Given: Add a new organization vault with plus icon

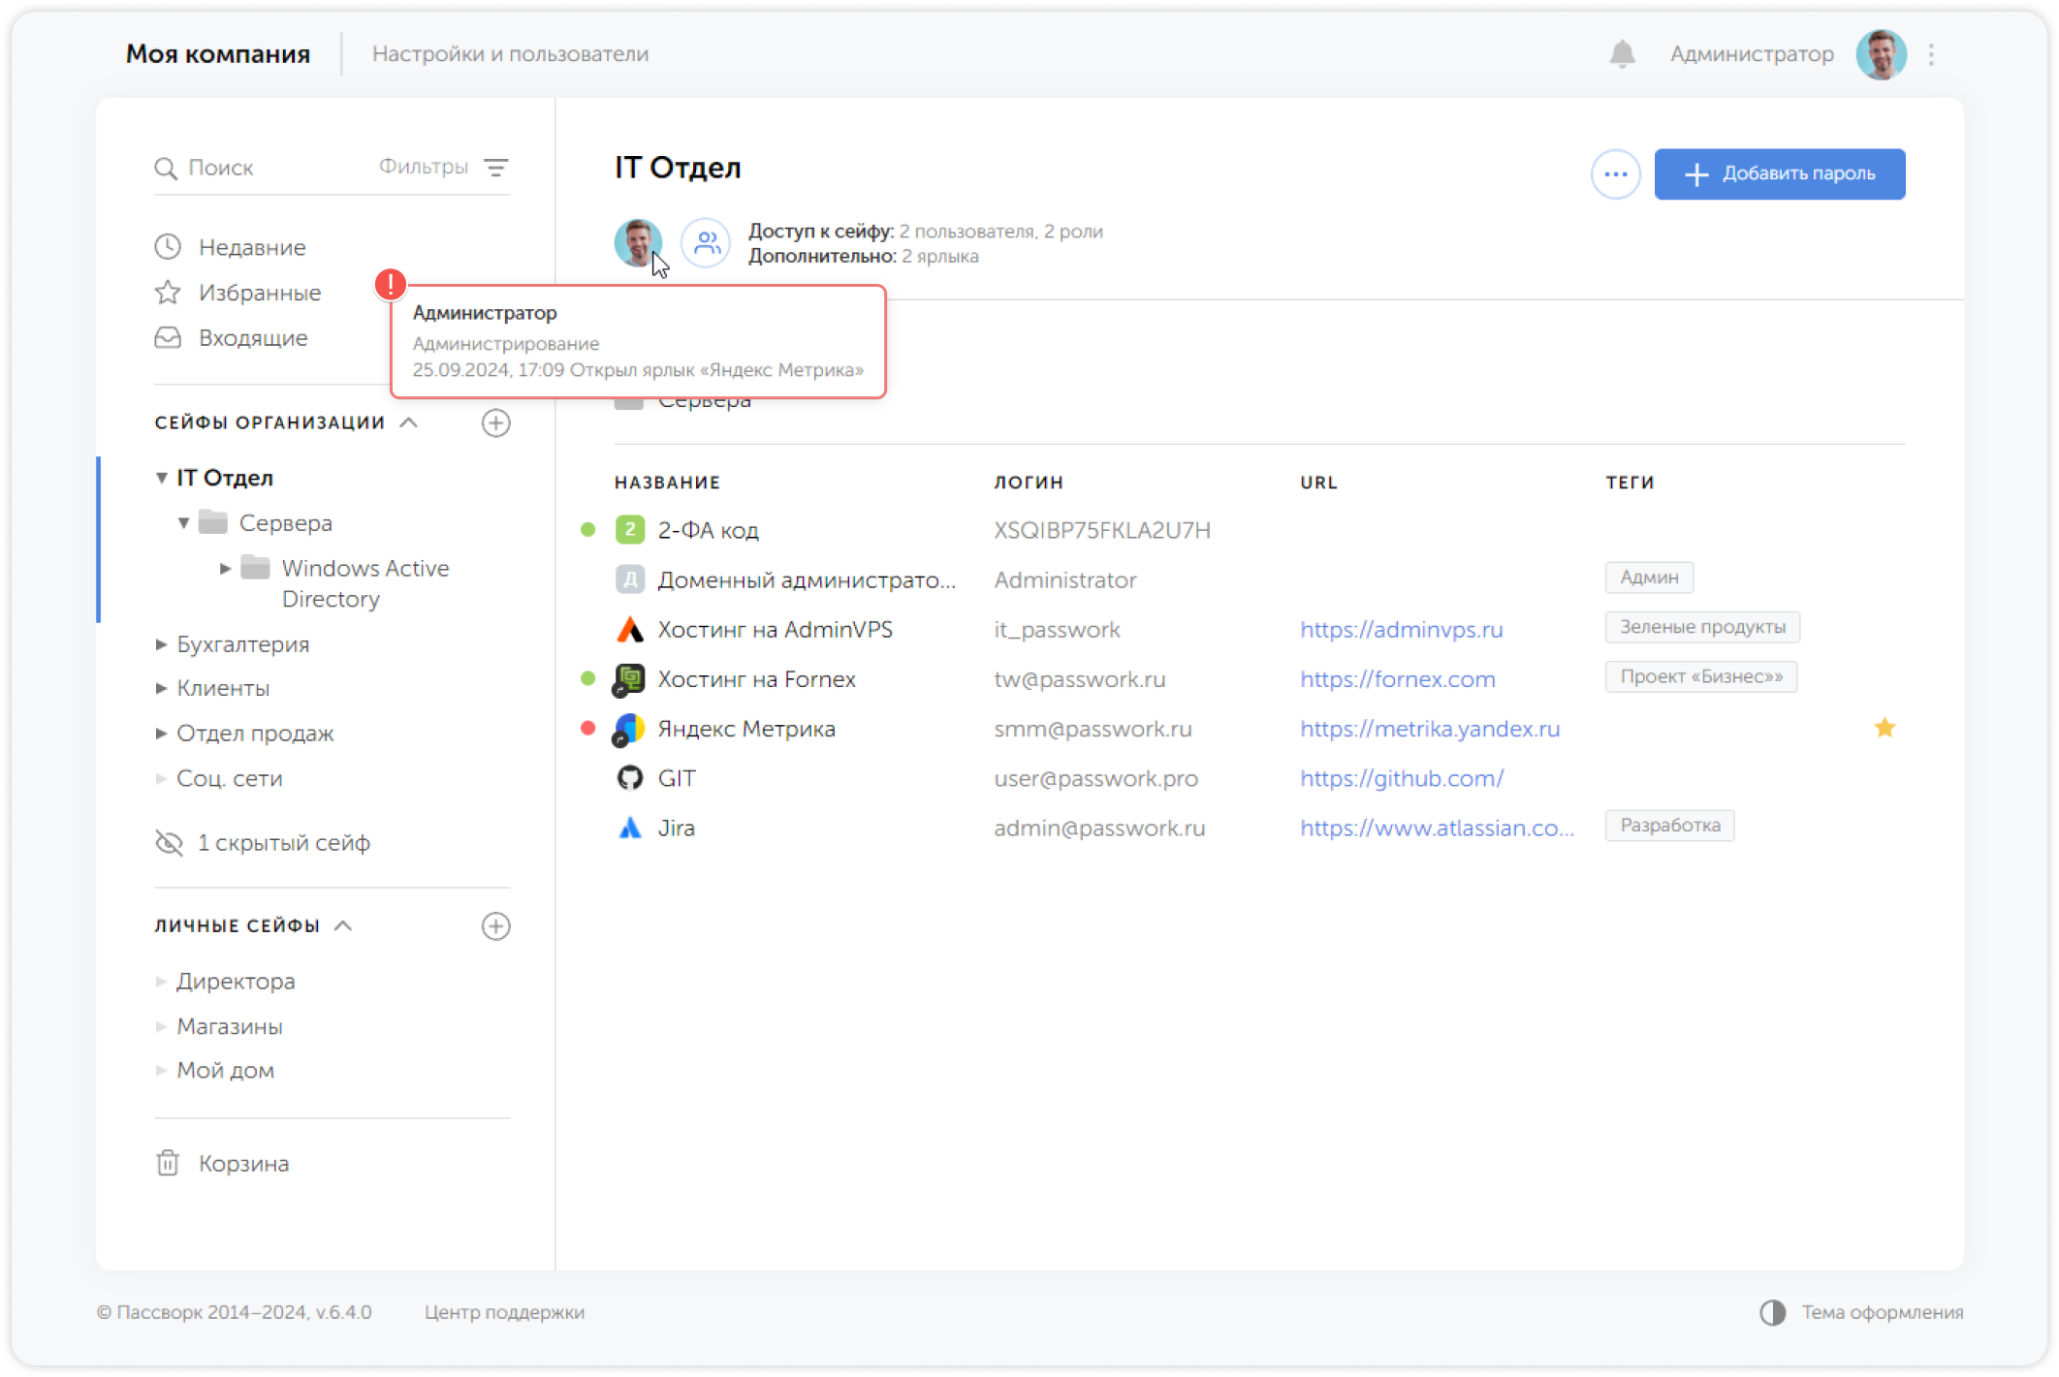Looking at the screenshot, I should 495,422.
